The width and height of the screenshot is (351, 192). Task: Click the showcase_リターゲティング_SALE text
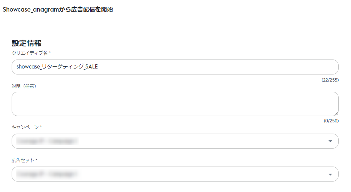tap(57, 67)
